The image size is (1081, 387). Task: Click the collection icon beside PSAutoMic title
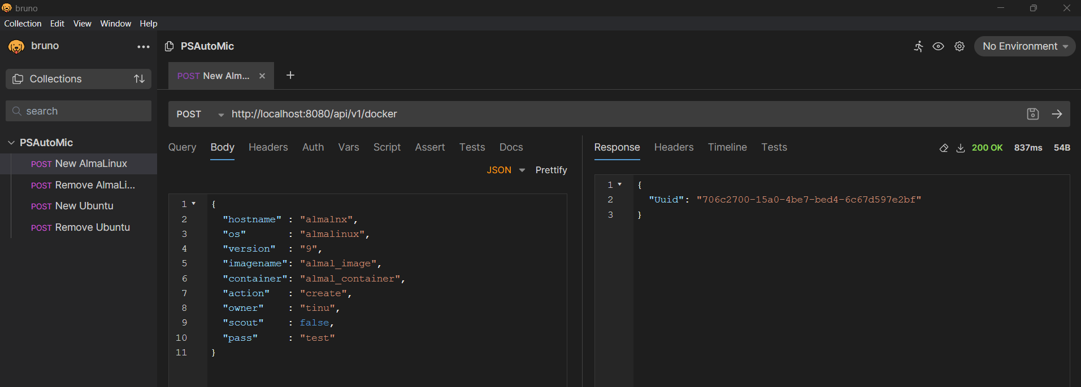(x=169, y=46)
